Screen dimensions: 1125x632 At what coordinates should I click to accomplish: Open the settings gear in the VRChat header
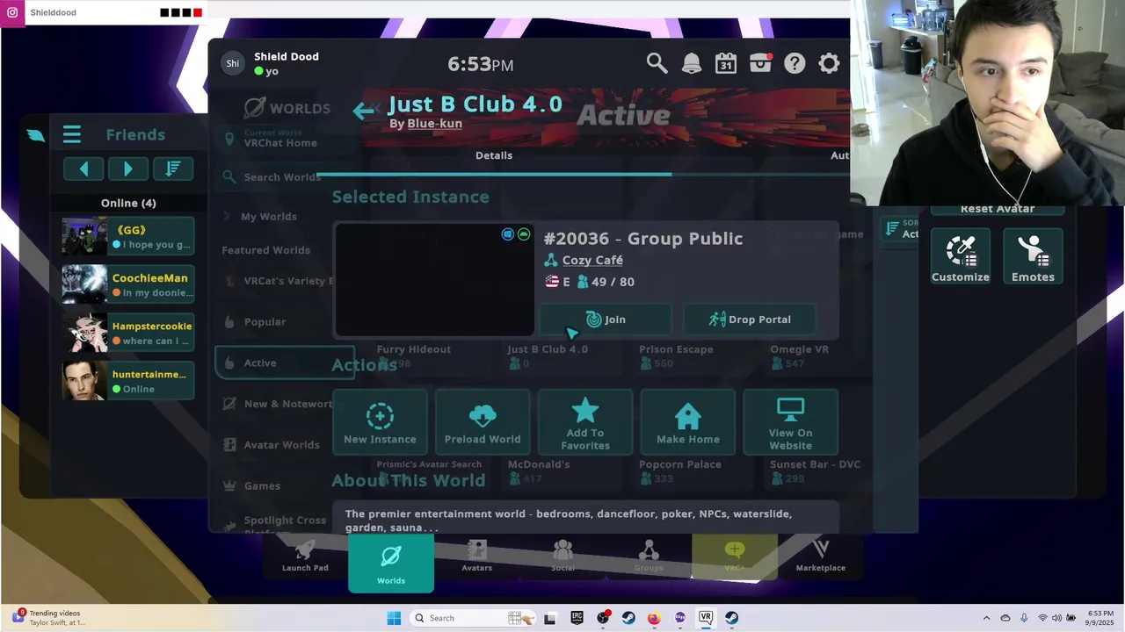(829, 63)
